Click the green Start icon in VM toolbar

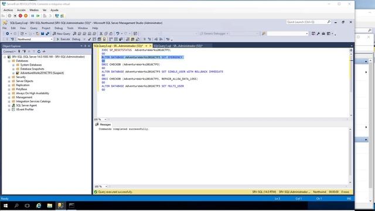click(x=38, y=16)
